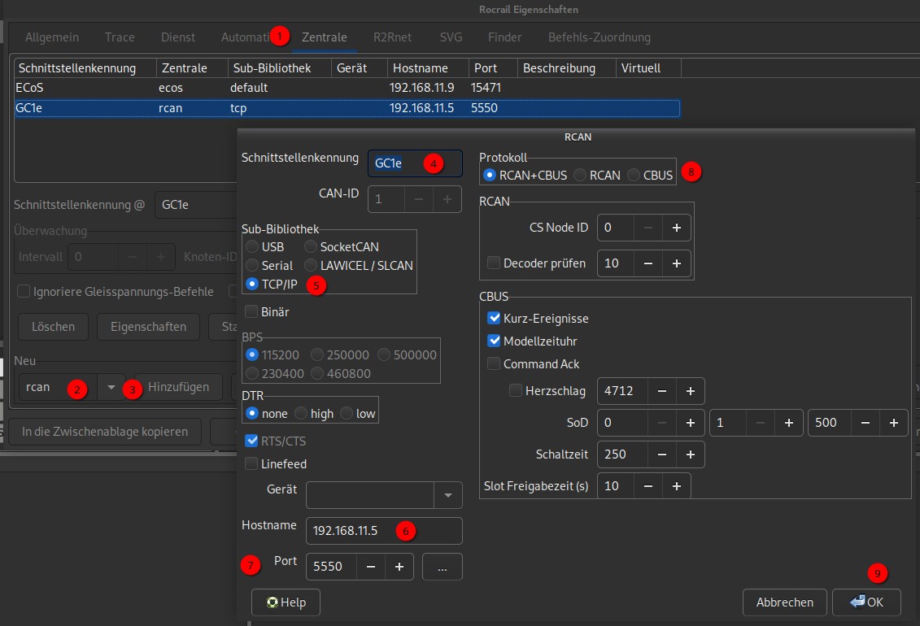The width and height of the screenshot is (920, 626).
Task: Switch to the Zentrale tab
Action: coord(324,37)
